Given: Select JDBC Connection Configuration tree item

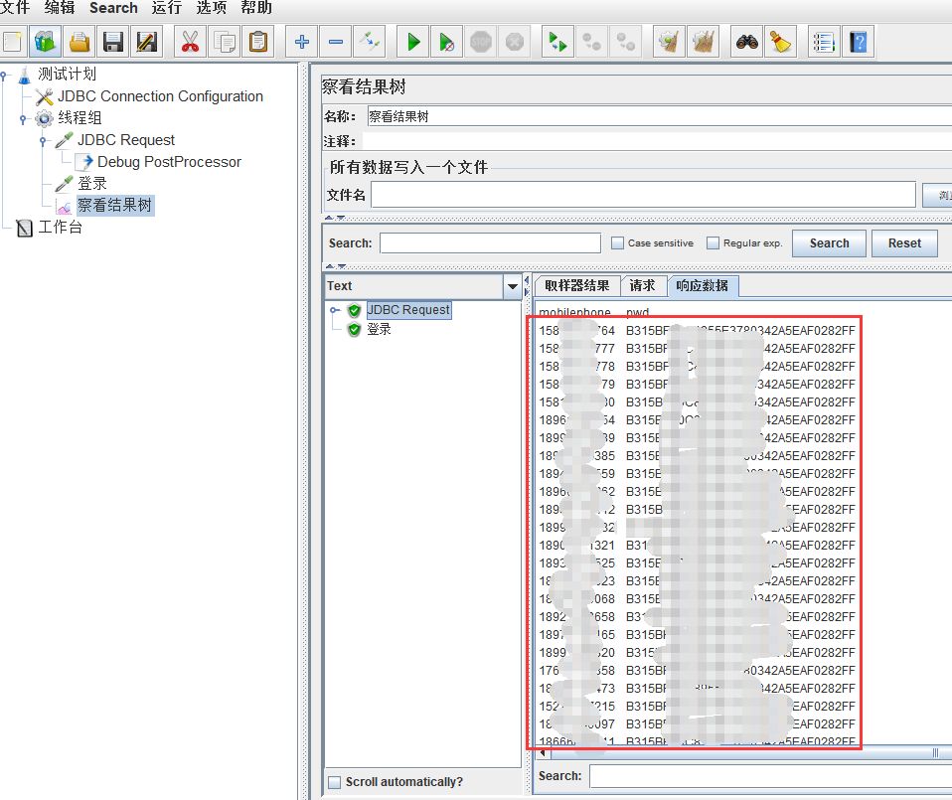Looking at the screenshot, I should 160,96.
